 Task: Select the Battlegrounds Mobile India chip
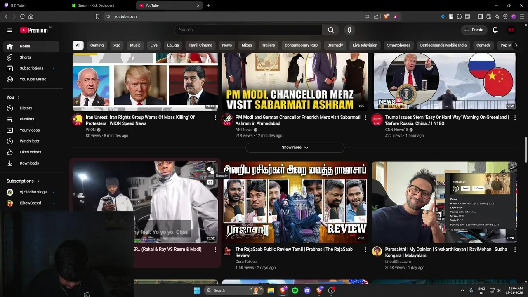443,45
